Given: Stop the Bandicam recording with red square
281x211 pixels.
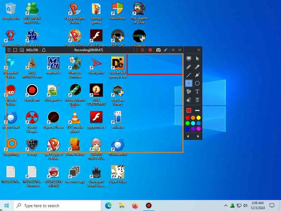Looking at the screenshot, I should point(150,50).
